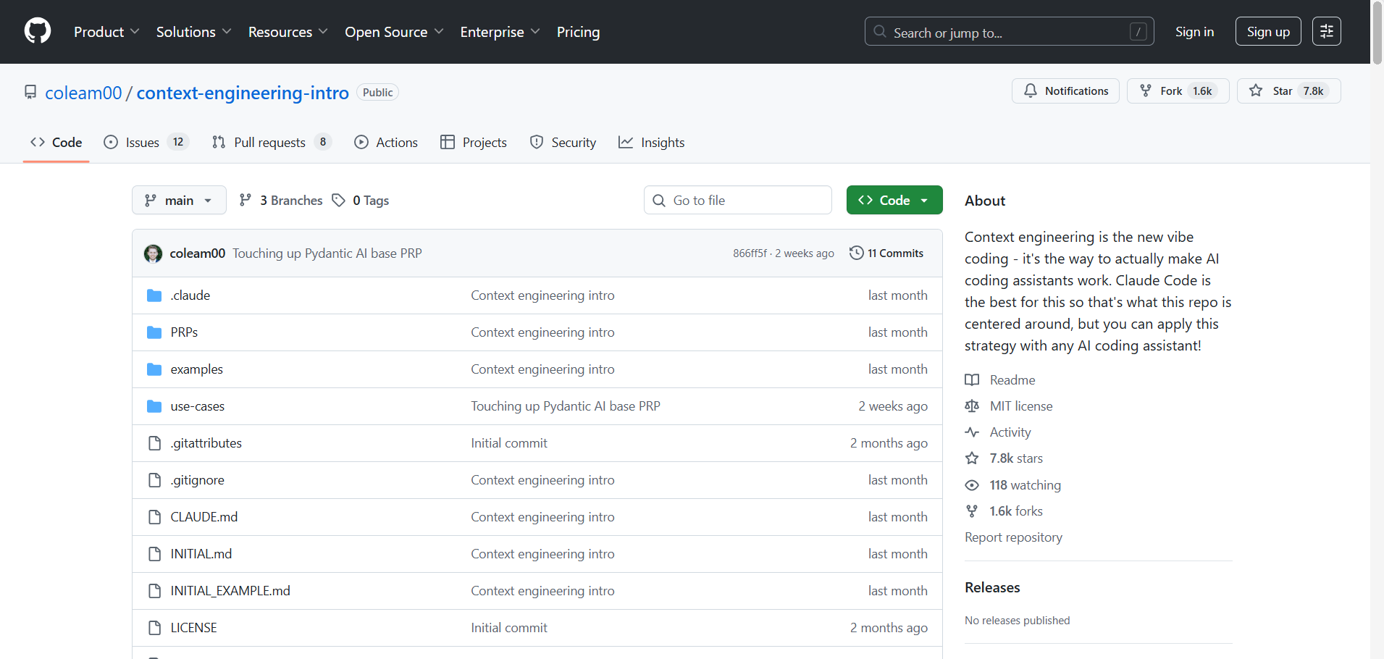Viewport: 1384px width, 659px height.
Task: Open the 'Touching up Pydantic AI base PRP' commit message in header
Action: coord(327,253)
